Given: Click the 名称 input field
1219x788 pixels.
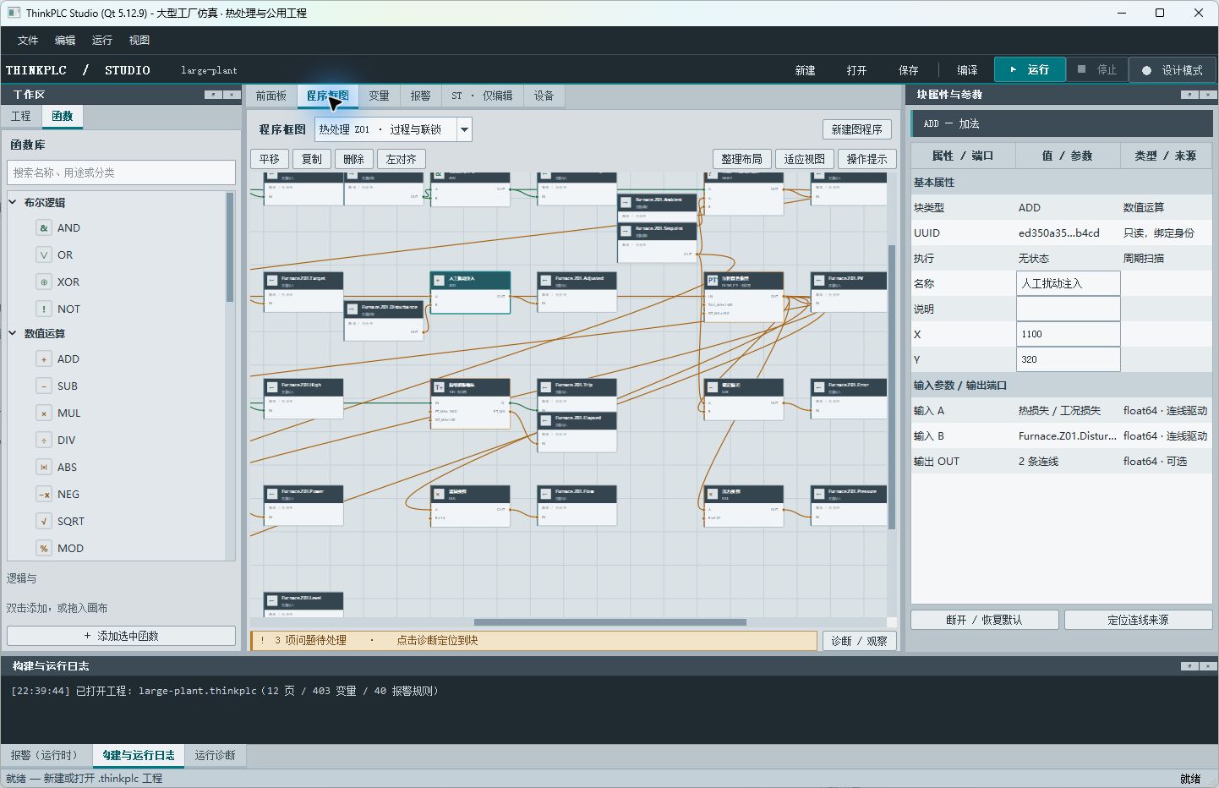Looking at the screenshot, I should coord(1069,283).
